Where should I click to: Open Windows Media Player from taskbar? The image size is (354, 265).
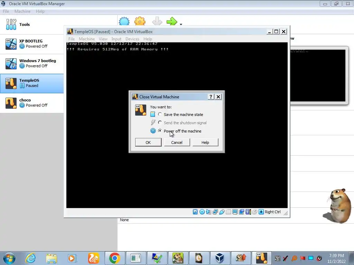72,258
